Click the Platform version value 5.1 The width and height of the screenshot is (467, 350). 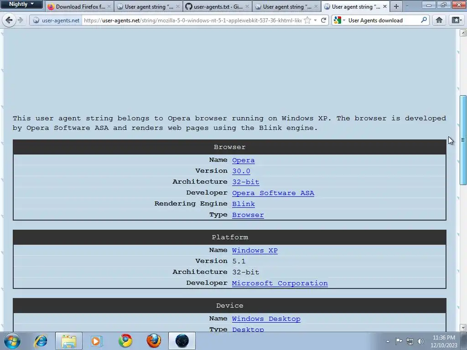pyautogui.click(x=239, y=261)
